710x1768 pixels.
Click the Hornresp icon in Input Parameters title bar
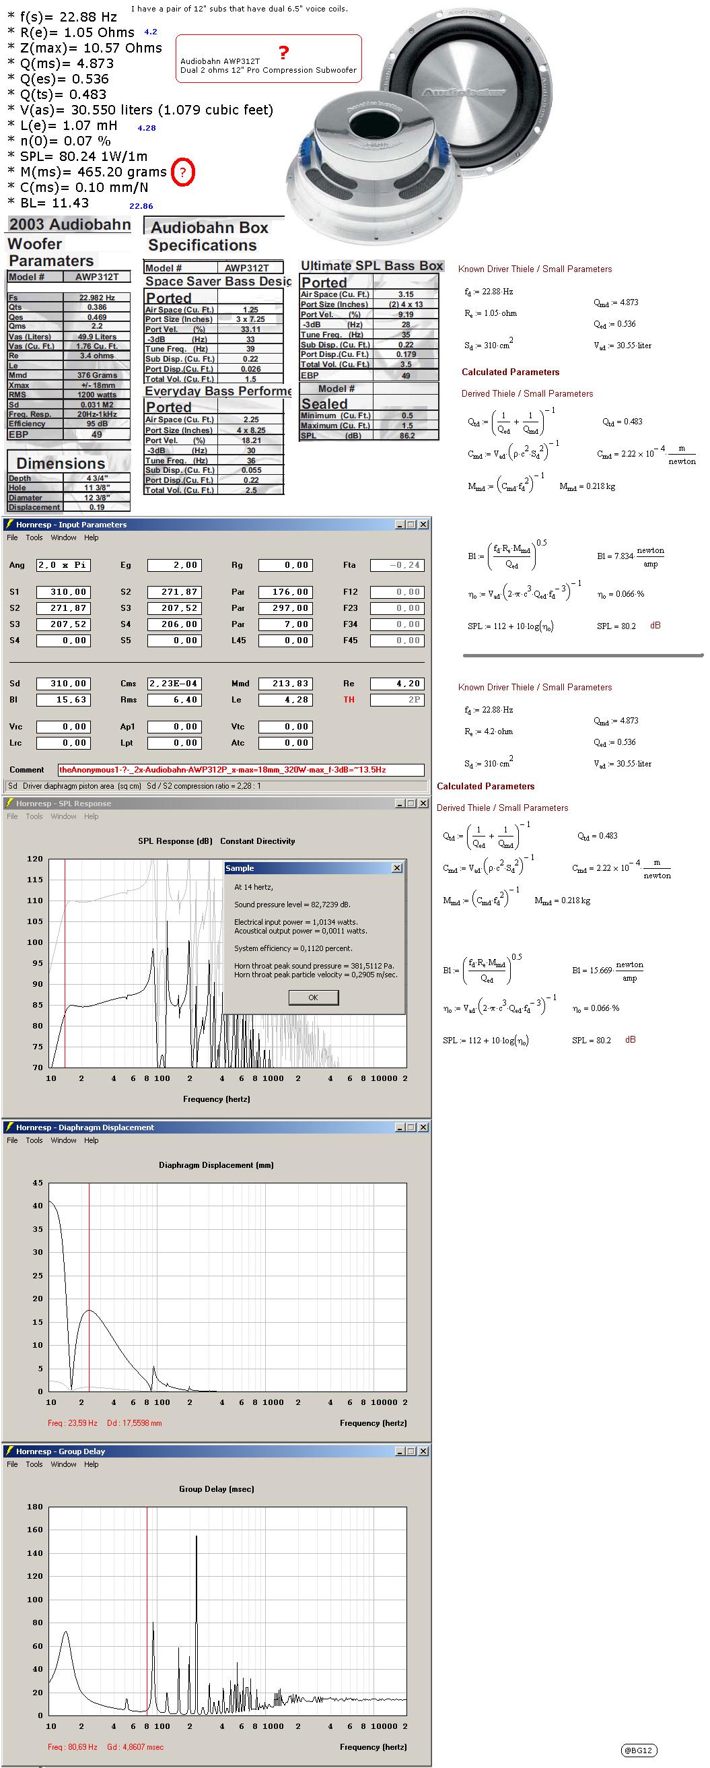9,525
